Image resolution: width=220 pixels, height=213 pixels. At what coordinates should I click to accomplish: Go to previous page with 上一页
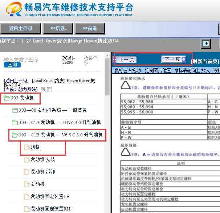click(x=125, y=60)
